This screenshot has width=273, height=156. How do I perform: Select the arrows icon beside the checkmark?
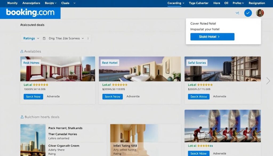(x=237, y=13)
